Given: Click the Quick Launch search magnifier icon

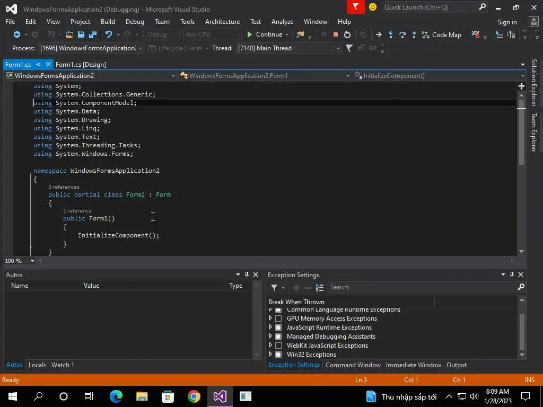Looking at the screenshot, I should pos(481,7).
